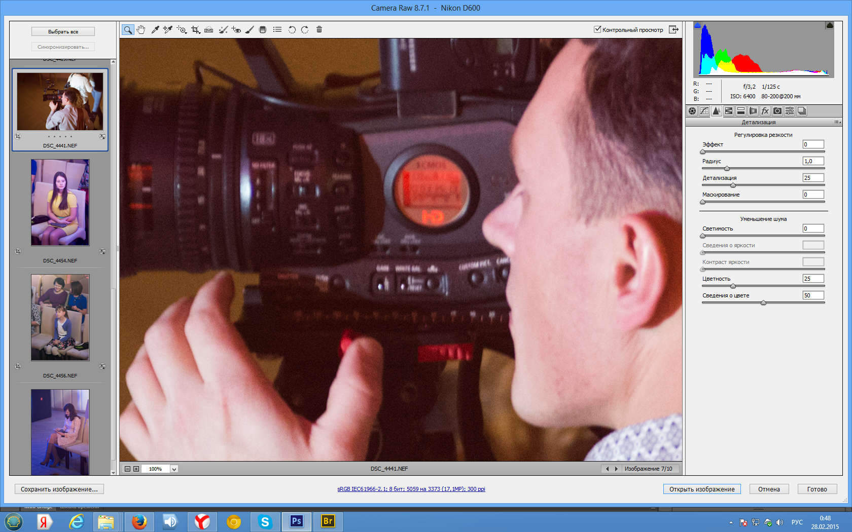
Task: Adjust the Сведения о цвете slider
Action: [x=763, y=302]
